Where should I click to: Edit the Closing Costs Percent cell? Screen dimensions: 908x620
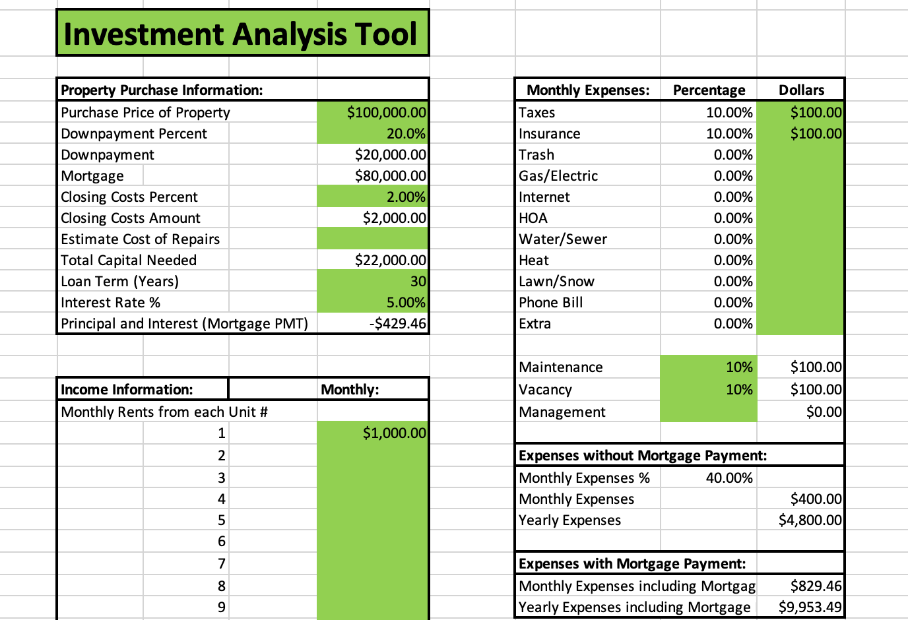click(x=373, y=197)
